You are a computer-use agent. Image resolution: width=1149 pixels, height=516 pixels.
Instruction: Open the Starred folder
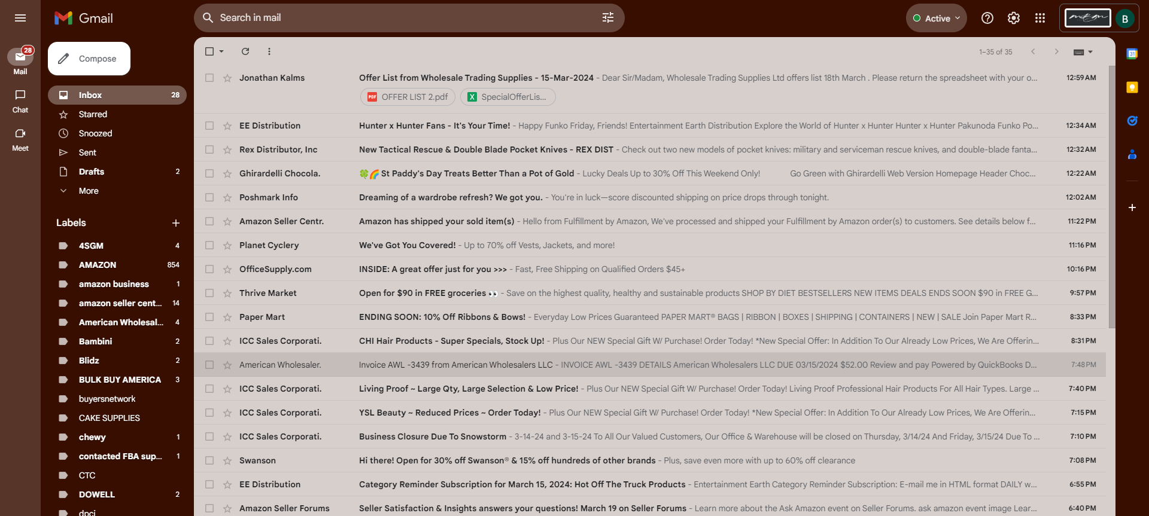[x=117, y=114]
